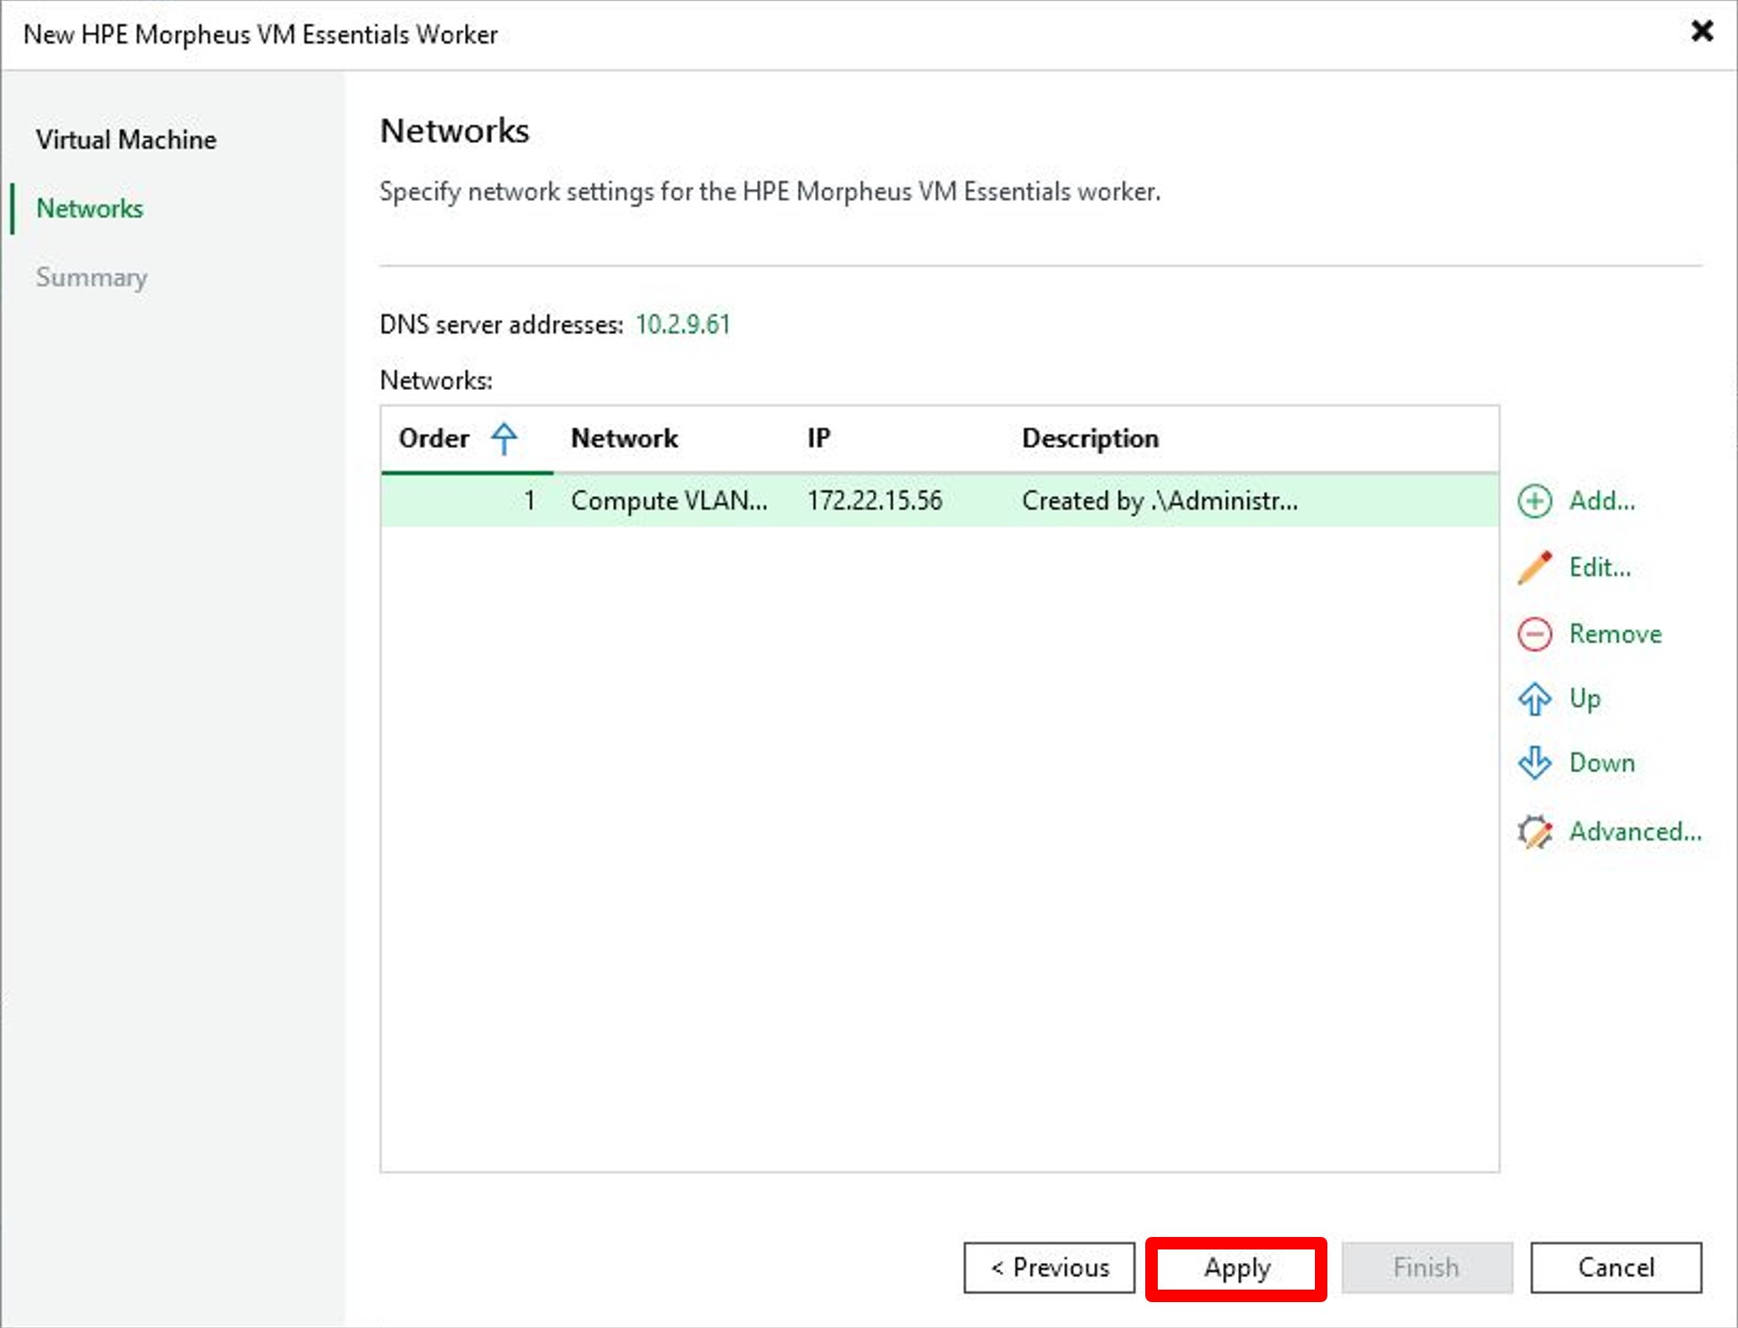
Task: Open the Virtual Machine wizard step
Action: (126, 139)
